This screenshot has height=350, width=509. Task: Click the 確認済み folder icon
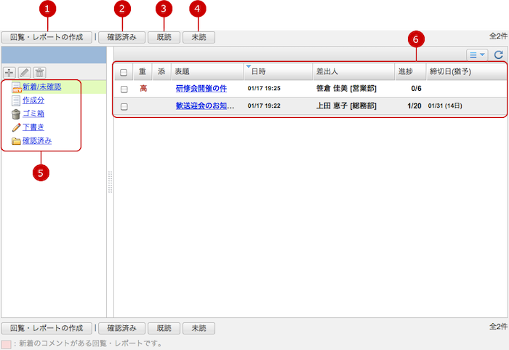16,141
